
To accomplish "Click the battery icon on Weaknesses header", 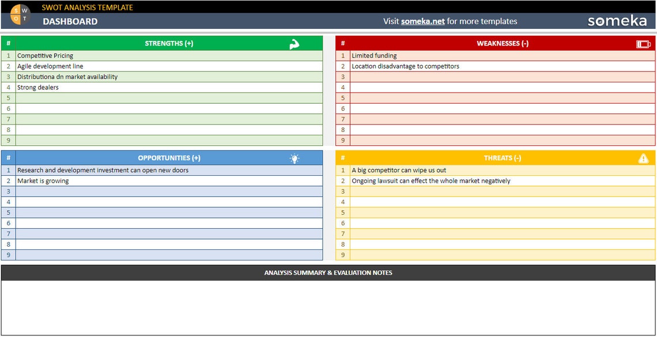I will click(x=642, y=43).
